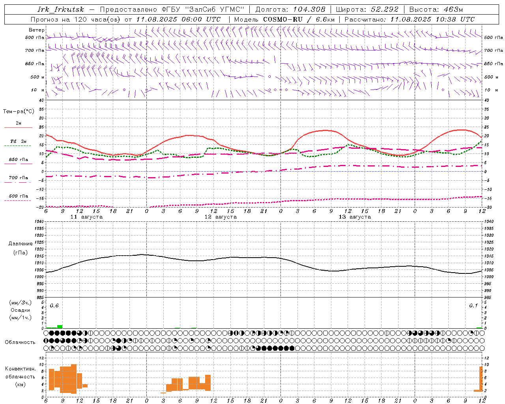Click the Td 2м legend entry
The width and height of the screenshot is (505, 404).
(x=19, y=141)
